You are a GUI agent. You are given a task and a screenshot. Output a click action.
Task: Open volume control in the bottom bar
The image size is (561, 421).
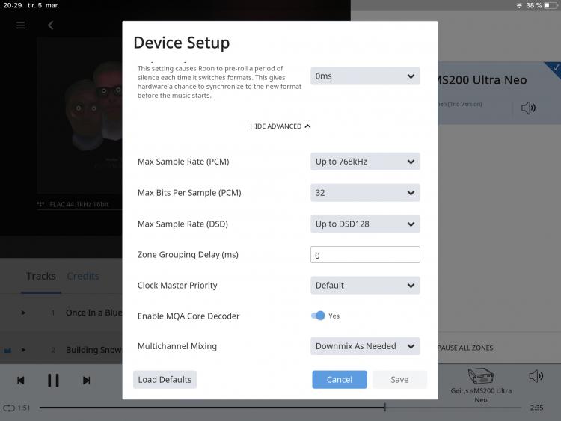point(536,376)
